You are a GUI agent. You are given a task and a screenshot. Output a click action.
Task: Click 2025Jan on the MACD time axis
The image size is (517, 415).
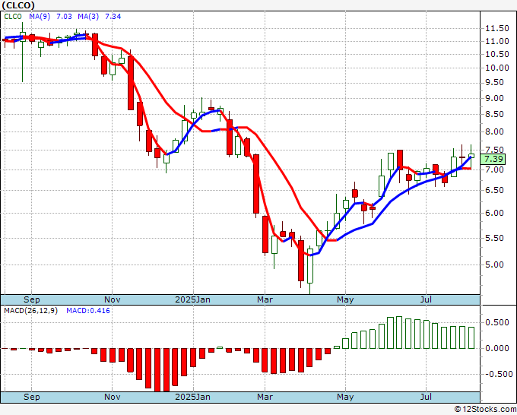(192, 397)
